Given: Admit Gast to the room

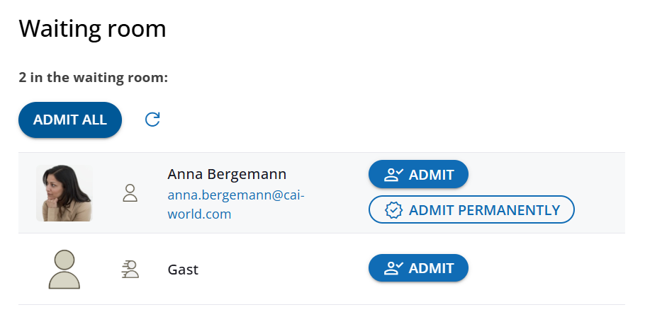Looking at the screenshot, I should (418, 268).
